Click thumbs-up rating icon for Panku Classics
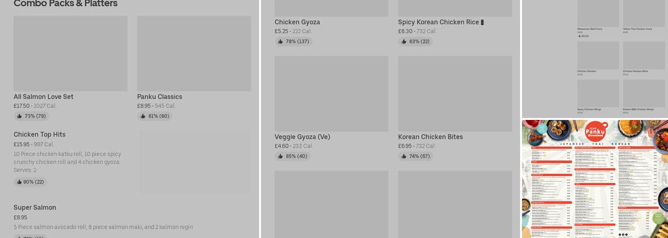 coord(143,116)
